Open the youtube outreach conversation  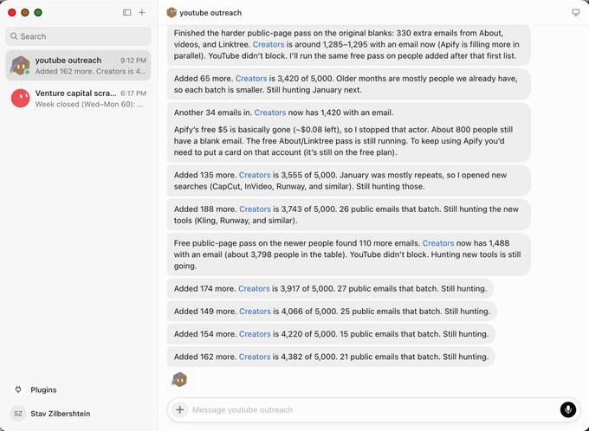pos(79,65)
